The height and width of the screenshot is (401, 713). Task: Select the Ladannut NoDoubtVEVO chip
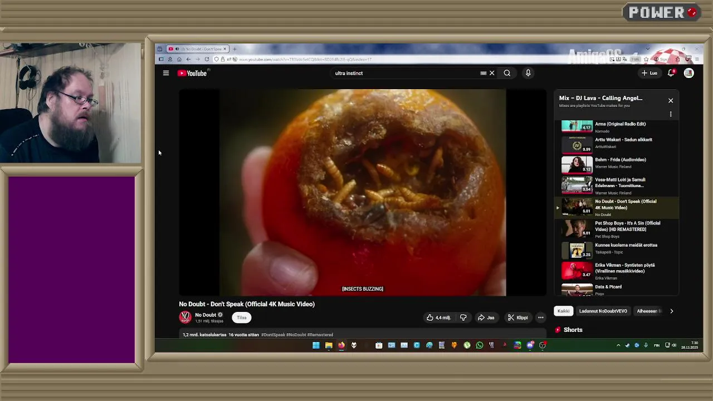pyautogui.click(x=603, y=311)
